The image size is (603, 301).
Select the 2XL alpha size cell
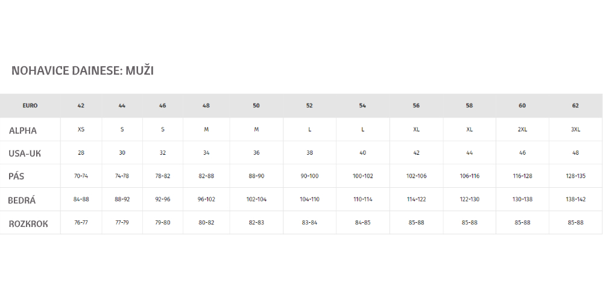click(522, 129)
